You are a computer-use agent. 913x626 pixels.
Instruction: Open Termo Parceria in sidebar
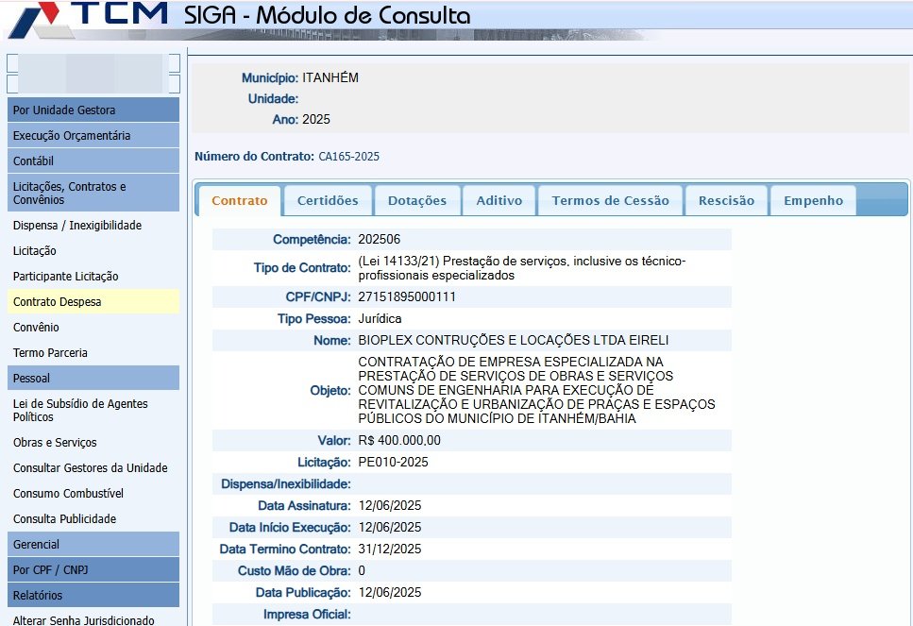point(50,353)
